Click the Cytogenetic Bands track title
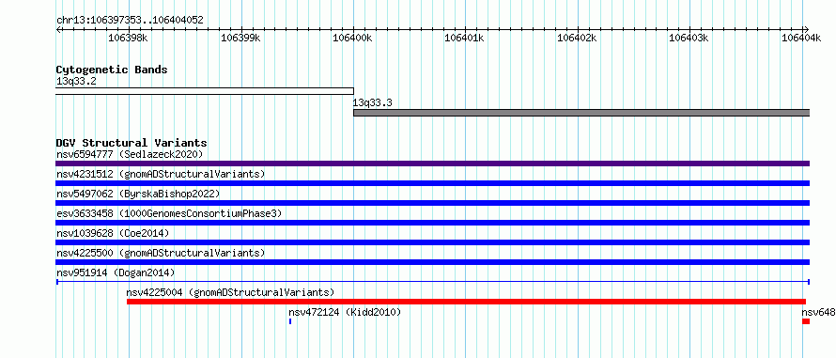 [112, 70]
